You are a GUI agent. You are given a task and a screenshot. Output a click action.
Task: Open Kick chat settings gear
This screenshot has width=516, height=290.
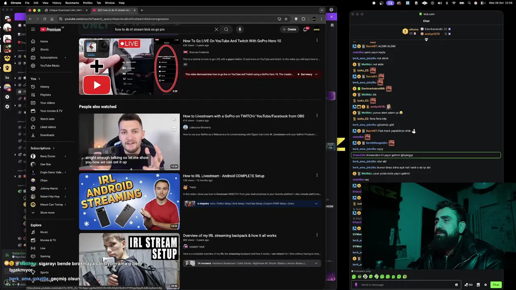[x=485, y=285]
